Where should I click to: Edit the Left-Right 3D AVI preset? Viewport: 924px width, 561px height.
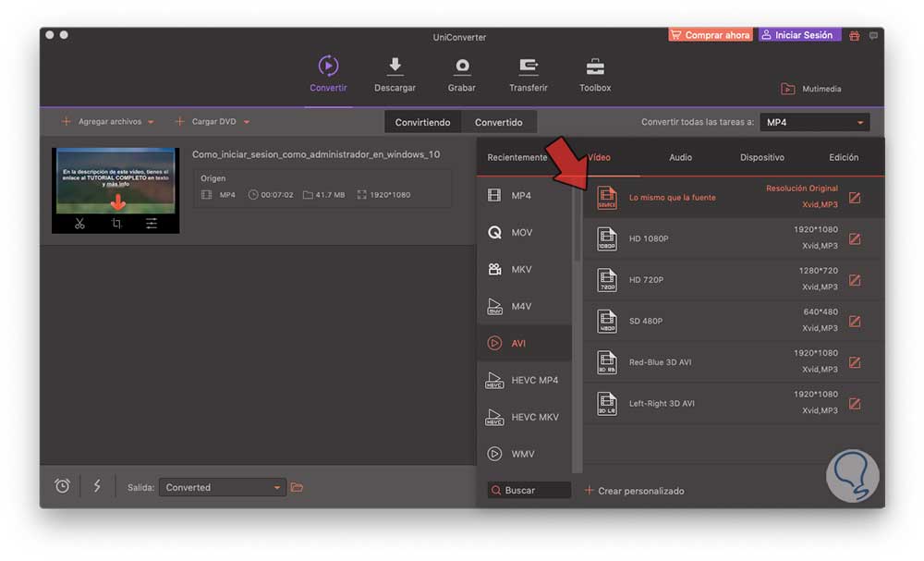point(855,404)
